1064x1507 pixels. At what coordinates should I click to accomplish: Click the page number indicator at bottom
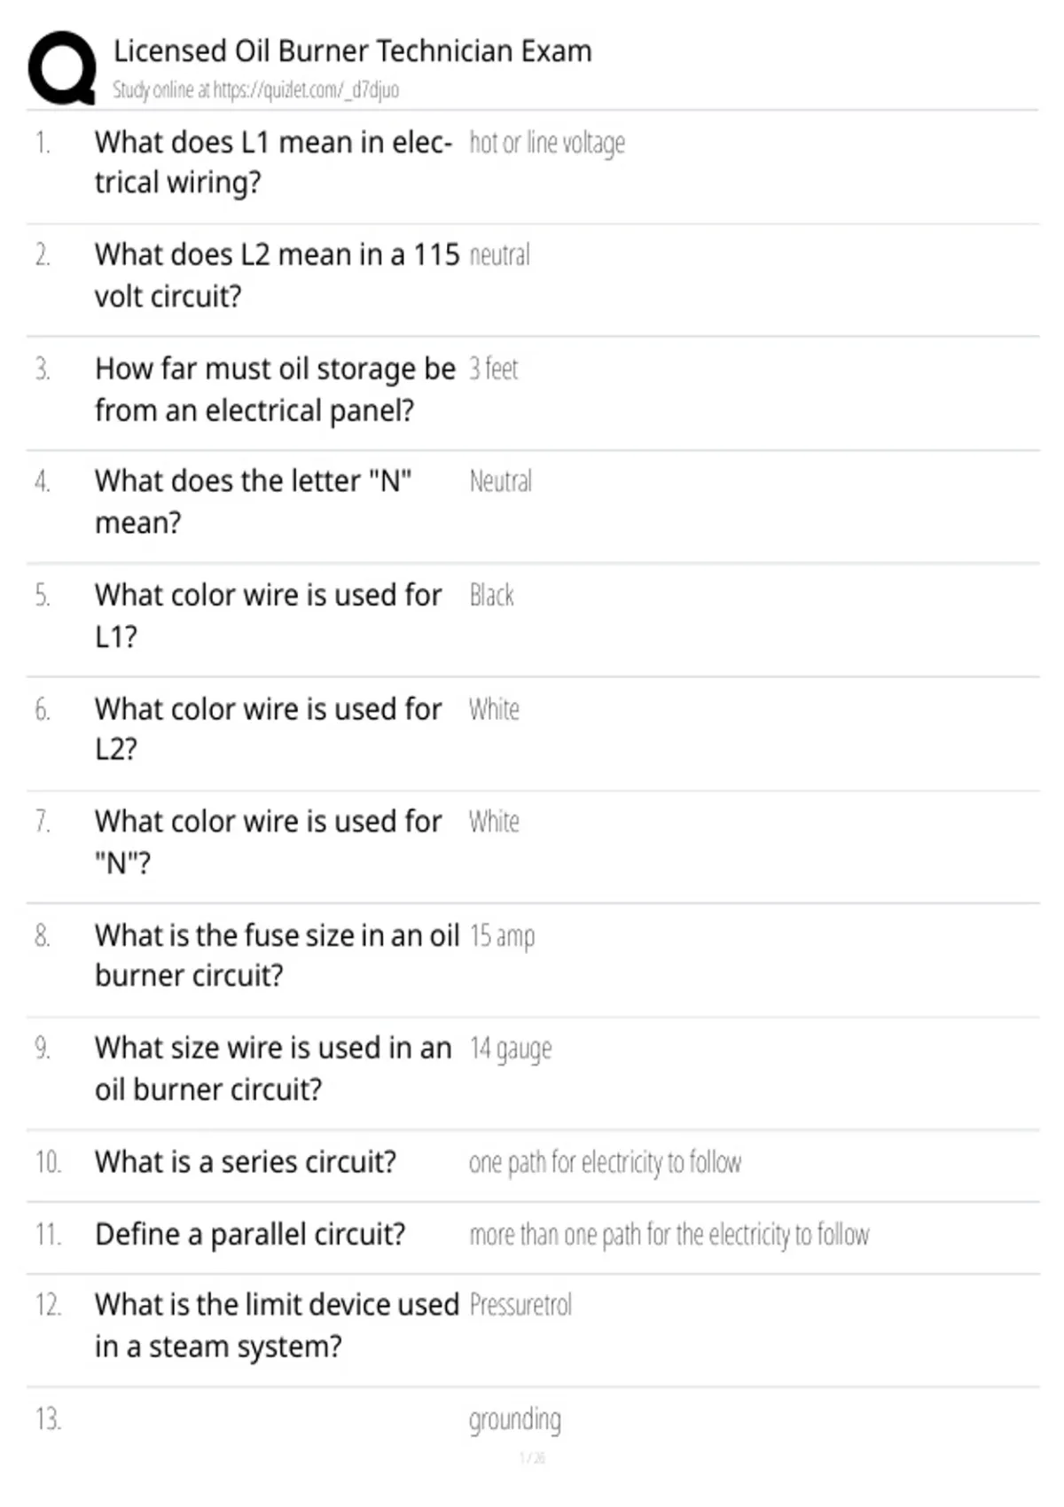click(532, 1458)
